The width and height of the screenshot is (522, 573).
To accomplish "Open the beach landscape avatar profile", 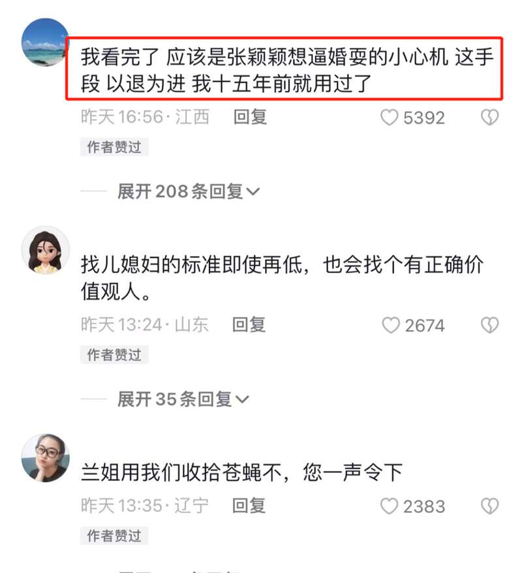I will 45,42.
